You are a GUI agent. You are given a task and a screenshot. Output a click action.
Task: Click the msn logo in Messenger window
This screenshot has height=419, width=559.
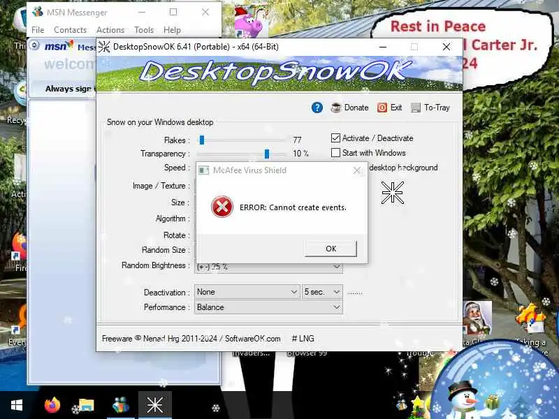click(x=59, y=46)
